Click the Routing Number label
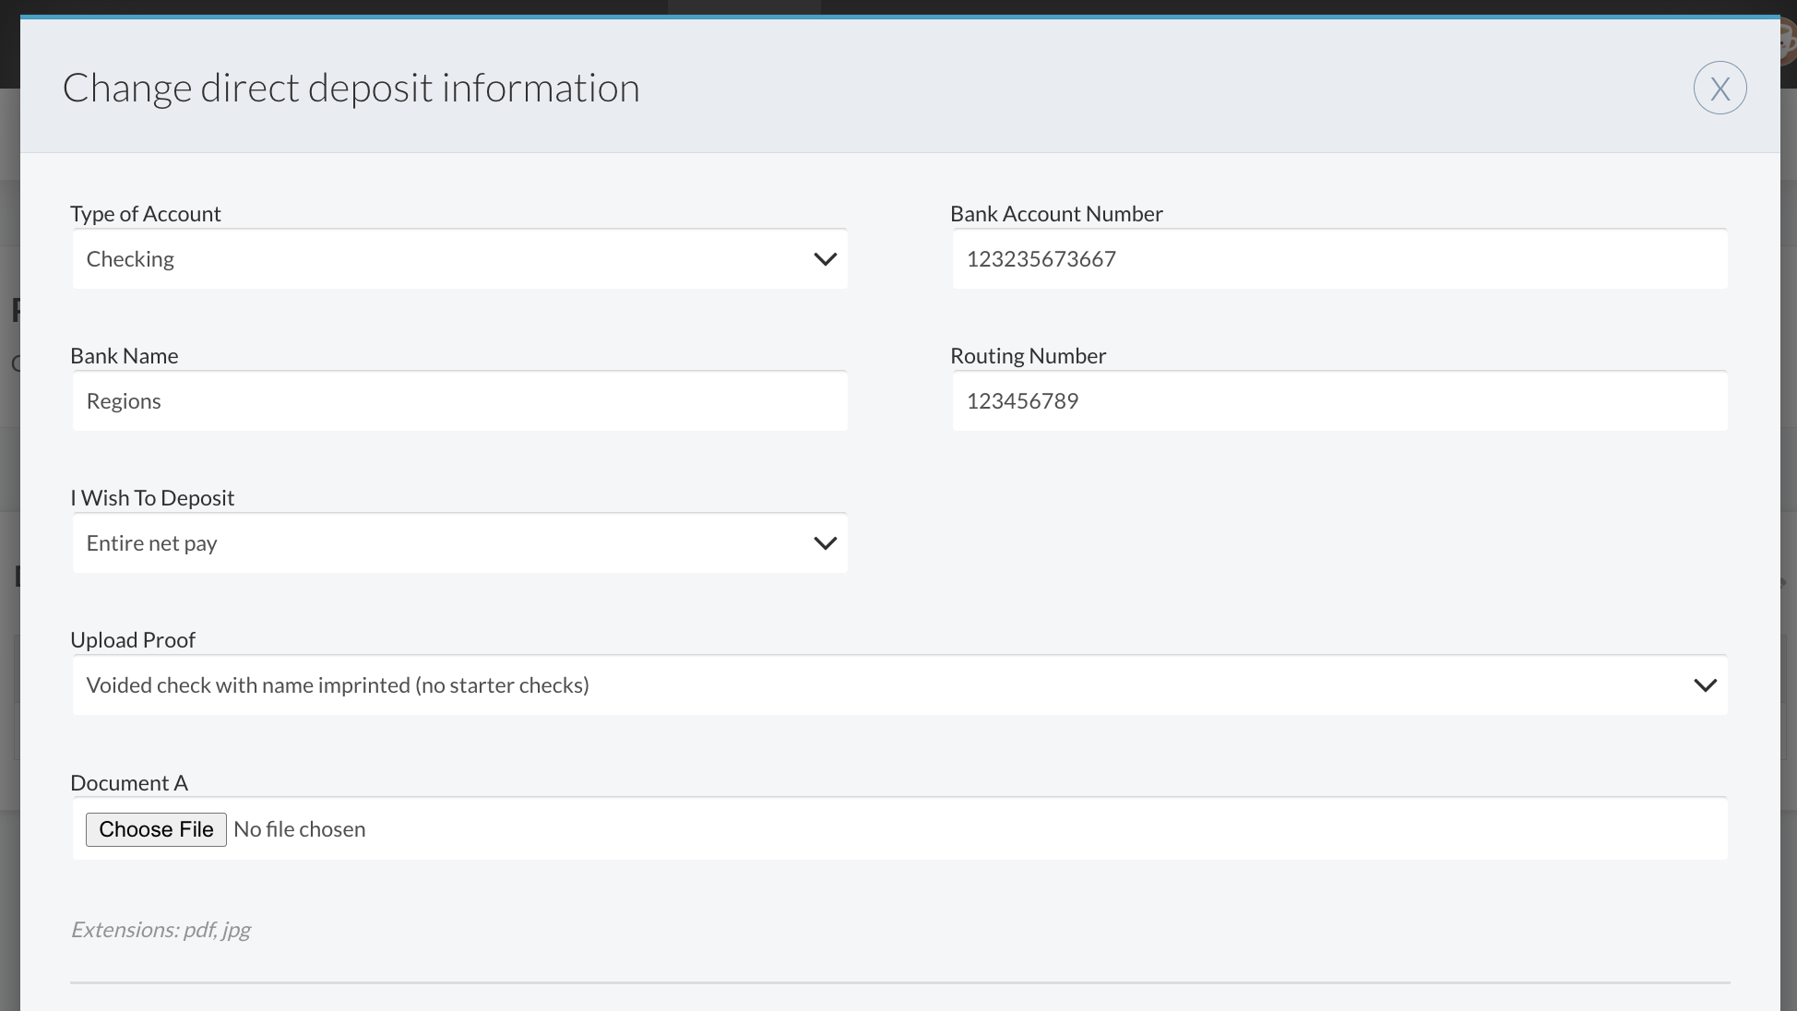This screenshot has width=1797, height=1011. pyautogui.click(x=1028, y=356)
